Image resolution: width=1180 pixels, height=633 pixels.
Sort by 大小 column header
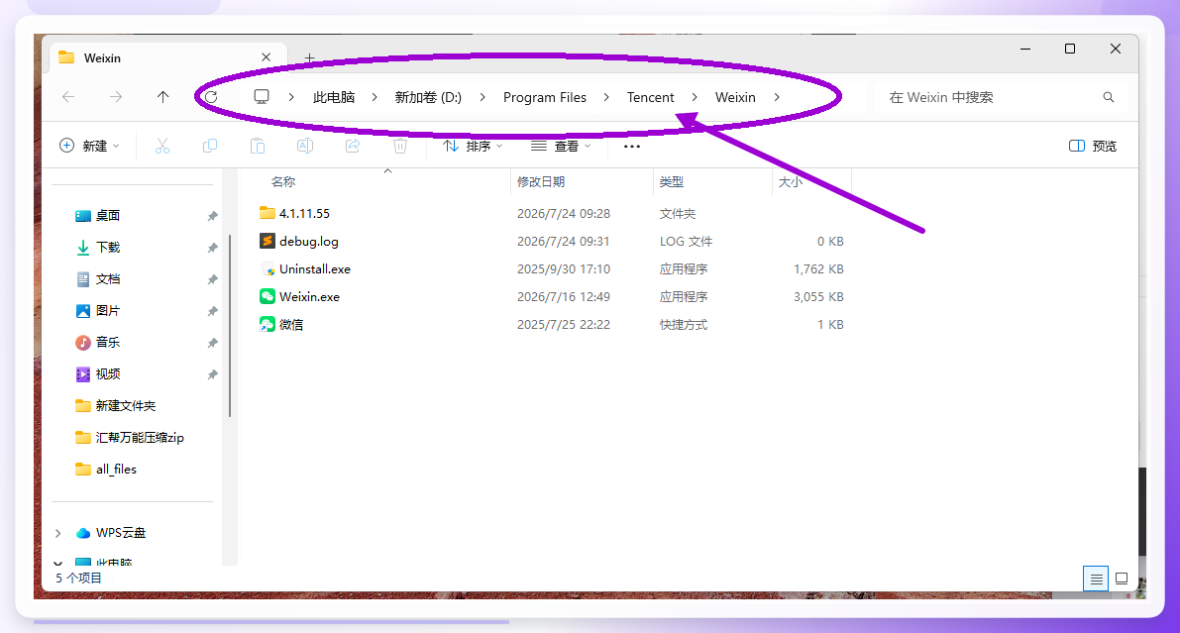(x=791, y=181)
